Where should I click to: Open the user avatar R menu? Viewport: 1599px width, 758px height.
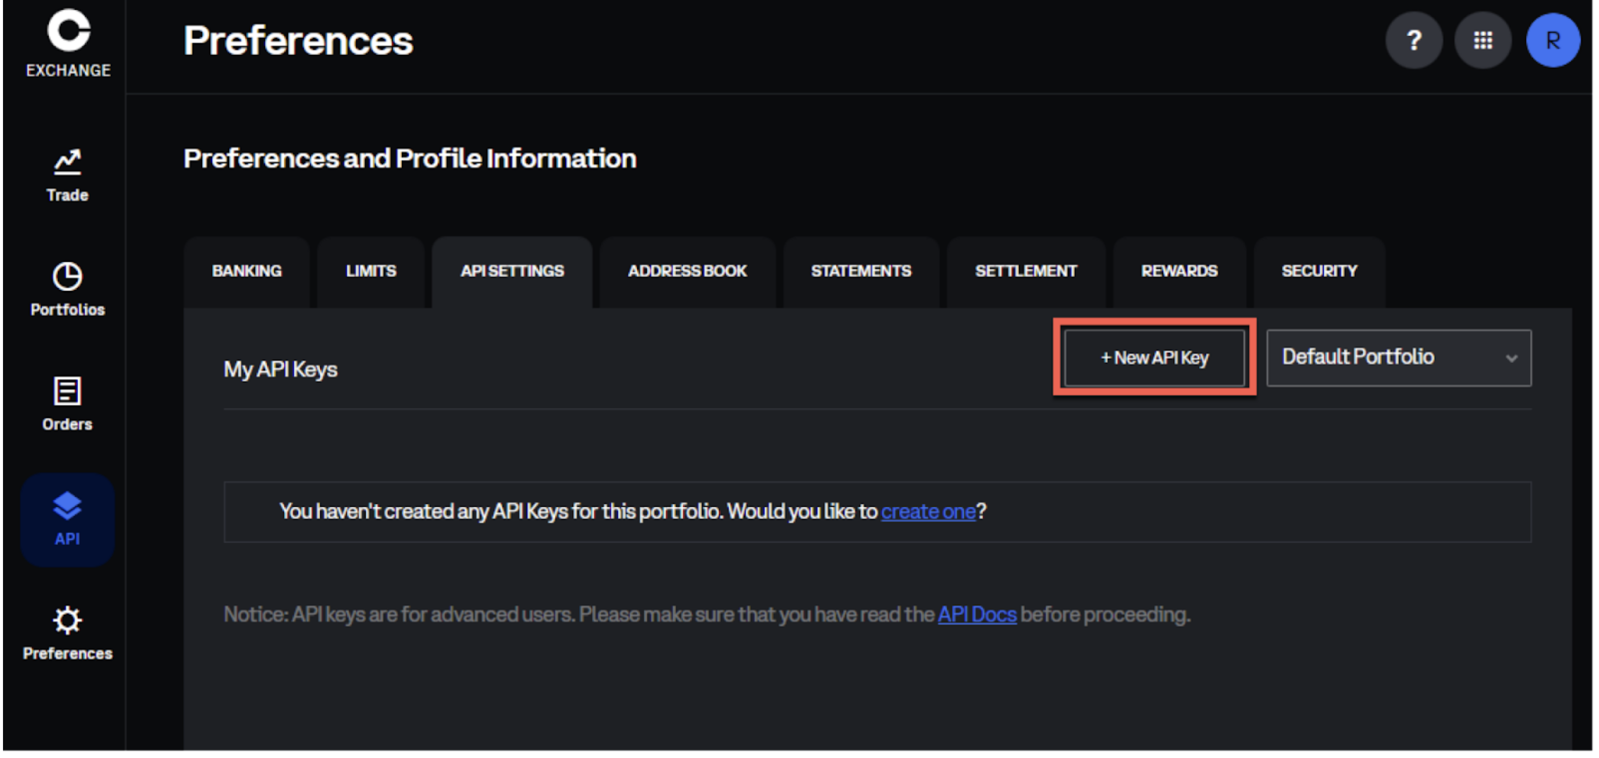pos(1553,41)
